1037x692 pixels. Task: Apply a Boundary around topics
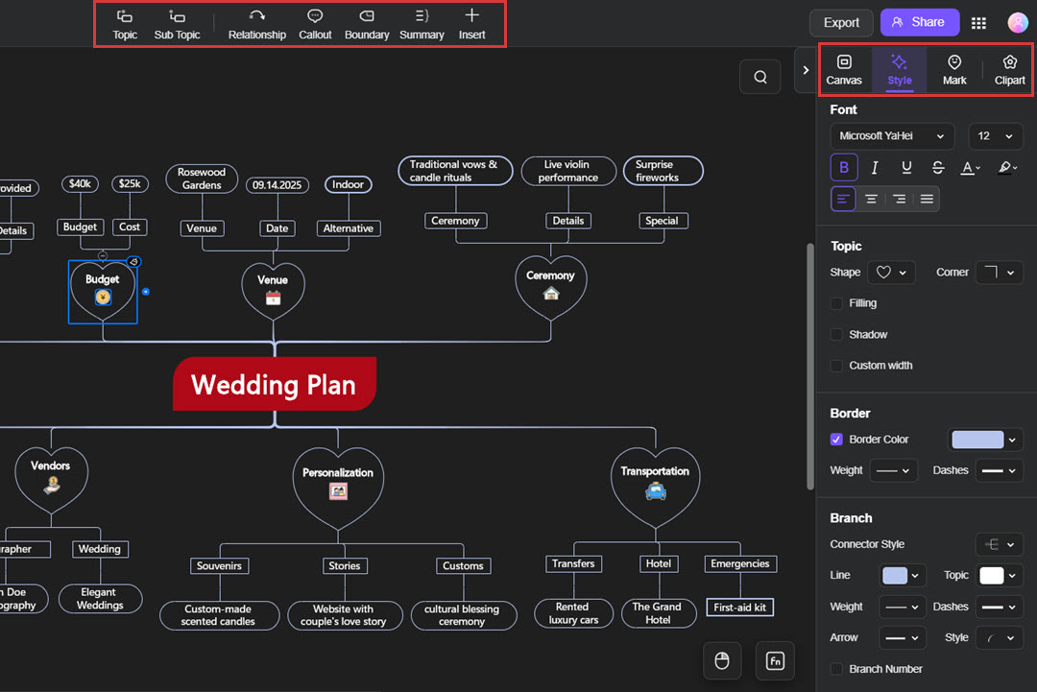[366, 23]
